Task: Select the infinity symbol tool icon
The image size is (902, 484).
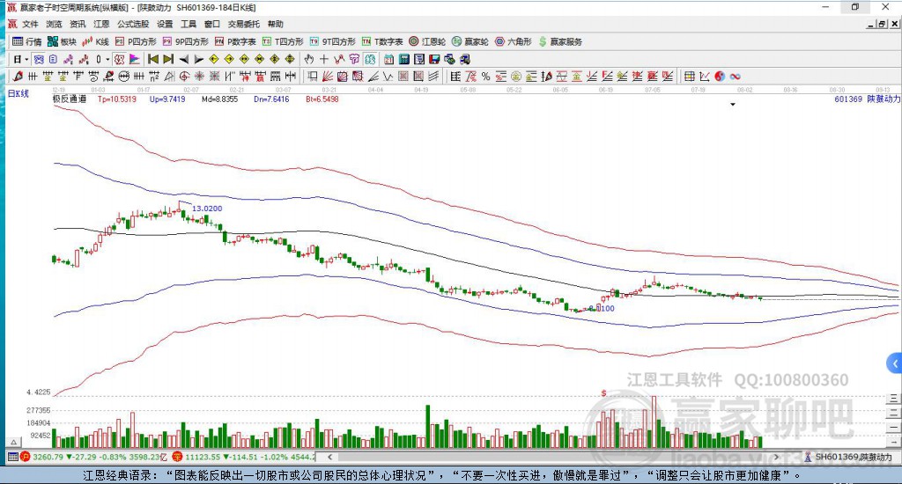Action: pyautogui.click(x=734, y=77)
